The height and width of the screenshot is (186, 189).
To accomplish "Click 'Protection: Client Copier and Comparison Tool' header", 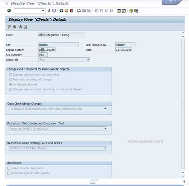I will click(35, 123).
